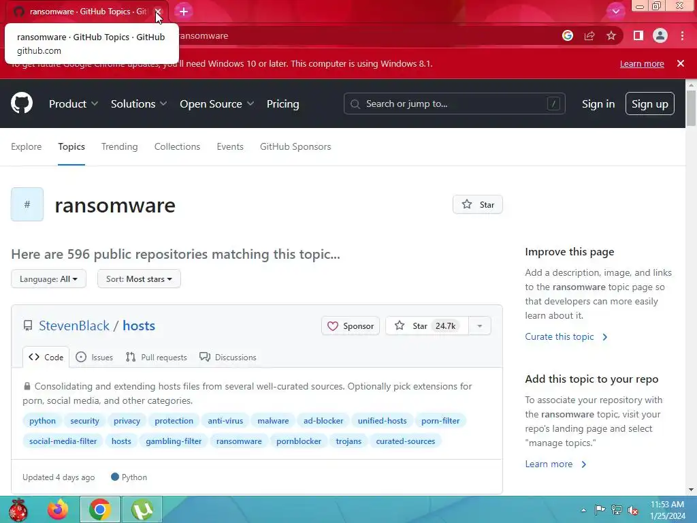
Task: Open the trojans topic tag
Action: click(x=348, y=441)
